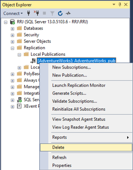Close the Object Explorer panel
This screenshot has height=170, width=133.
tap(126, 5)
